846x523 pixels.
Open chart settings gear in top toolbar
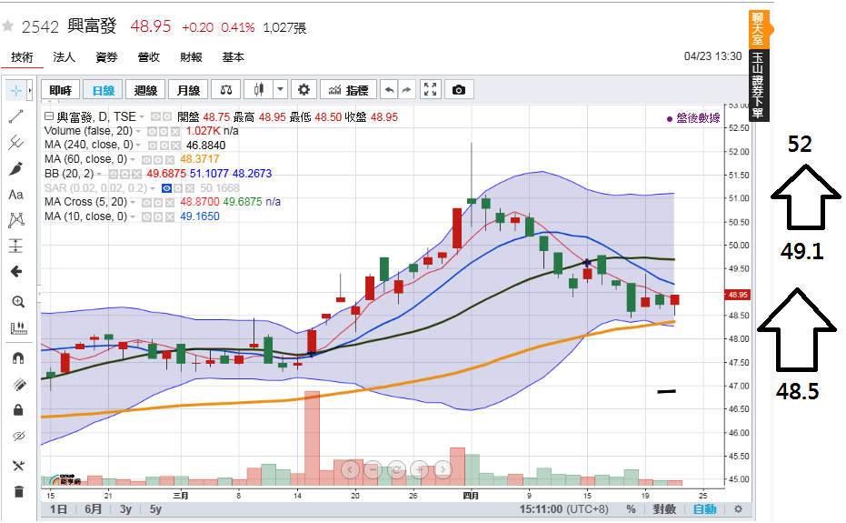coord(304,90)
